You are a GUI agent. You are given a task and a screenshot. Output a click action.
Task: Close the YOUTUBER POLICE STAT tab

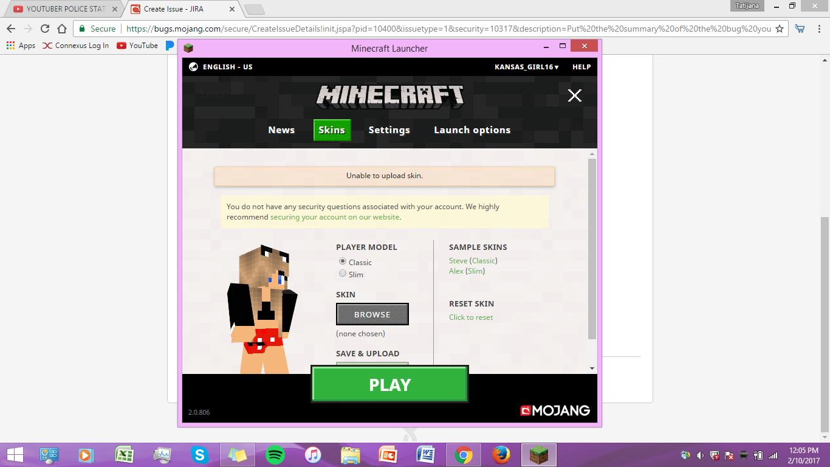coord(115,9)
